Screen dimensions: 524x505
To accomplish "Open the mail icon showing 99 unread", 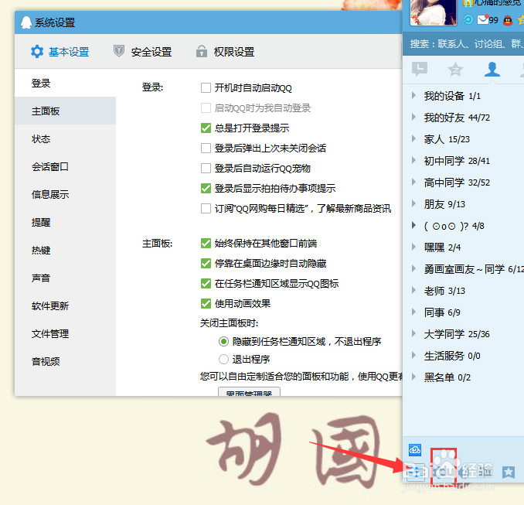I will coord(483,20).
